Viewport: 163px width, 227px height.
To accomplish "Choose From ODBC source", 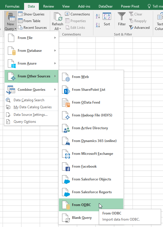I will pos(91,205).
